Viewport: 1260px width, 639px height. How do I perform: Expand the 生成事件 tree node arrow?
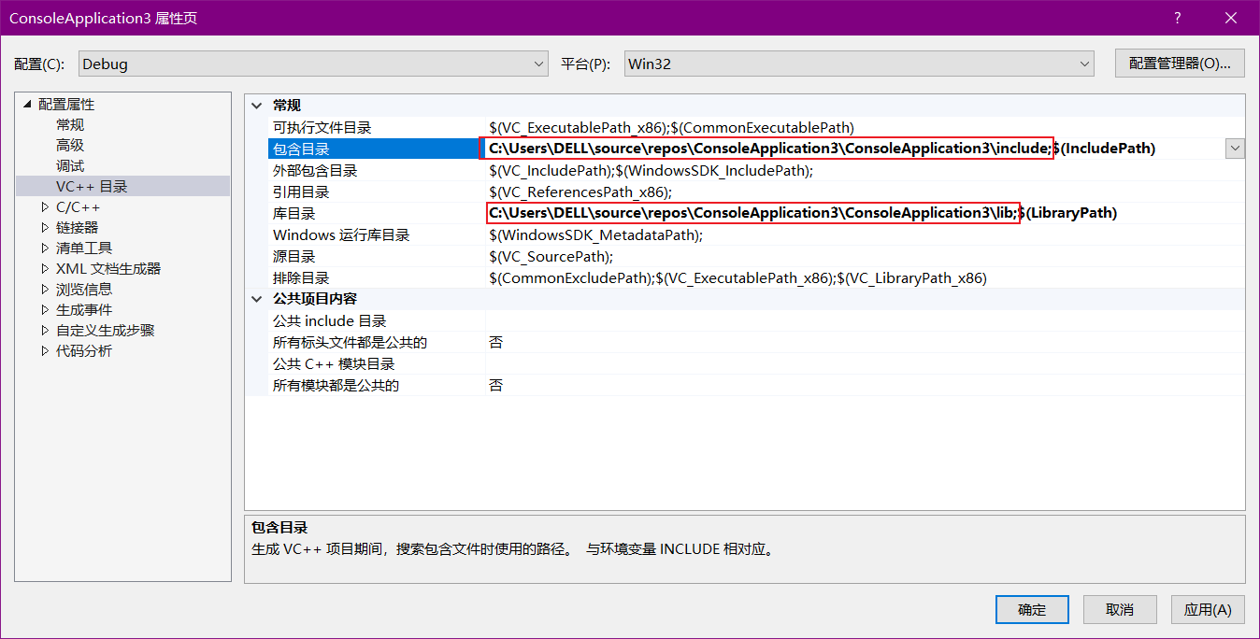[x=45, y=309]
